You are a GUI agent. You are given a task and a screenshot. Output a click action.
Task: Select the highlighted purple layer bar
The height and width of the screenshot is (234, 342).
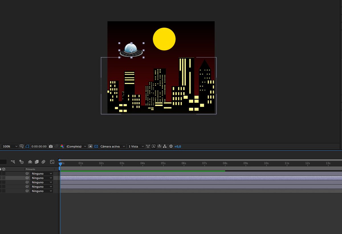[x=201, y=178]
